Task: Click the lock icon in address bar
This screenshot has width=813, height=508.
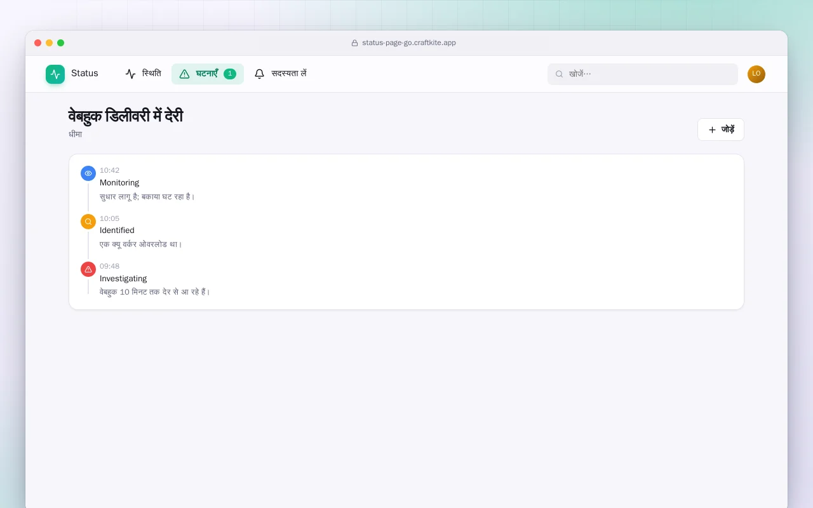Action: [354, 43]
